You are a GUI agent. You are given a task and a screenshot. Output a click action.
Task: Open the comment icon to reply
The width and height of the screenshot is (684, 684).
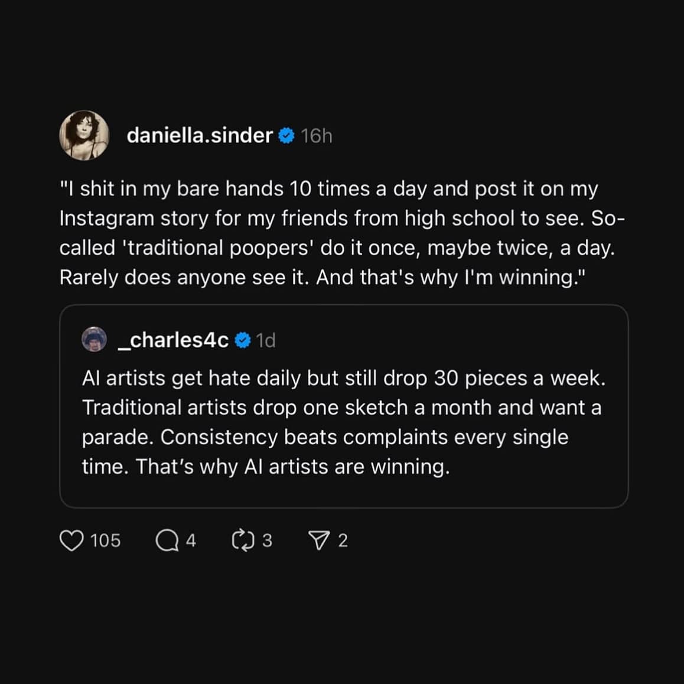167,540
